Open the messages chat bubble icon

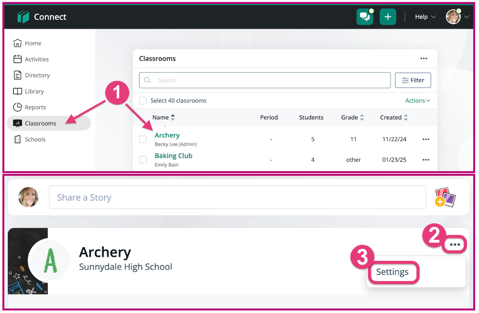(365, 17)
